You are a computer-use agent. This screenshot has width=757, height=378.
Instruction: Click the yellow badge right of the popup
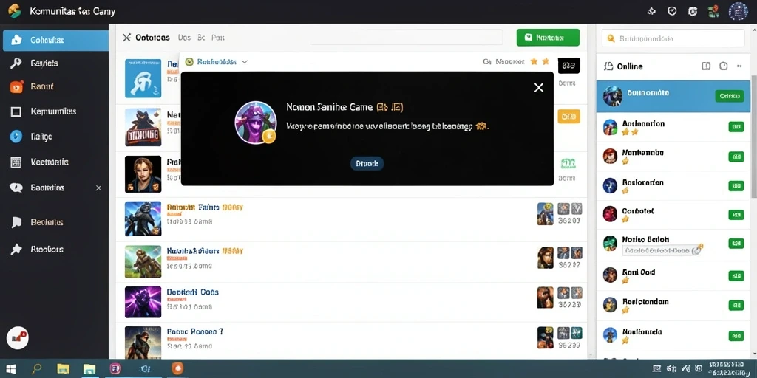pyautogui.click(x=568, y=116)
